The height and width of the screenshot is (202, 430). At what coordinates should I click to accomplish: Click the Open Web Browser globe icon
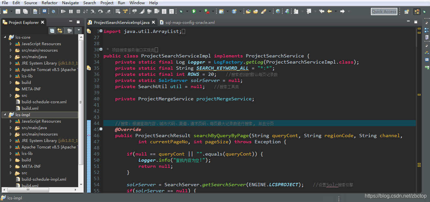[x=278, y=11]
